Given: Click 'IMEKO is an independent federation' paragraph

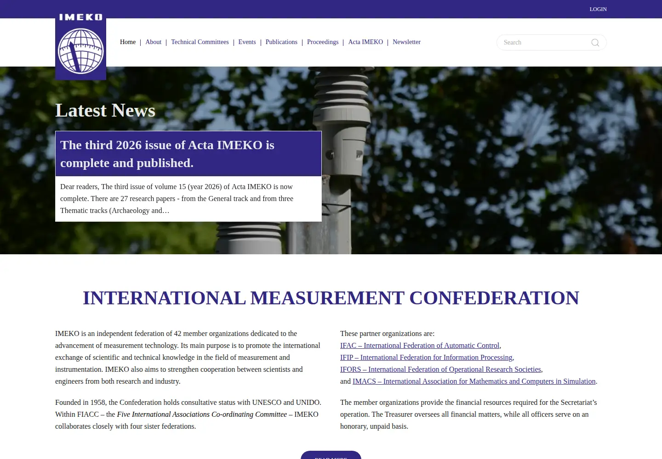Looking at the screenshot, I should (x=188, y=358).
